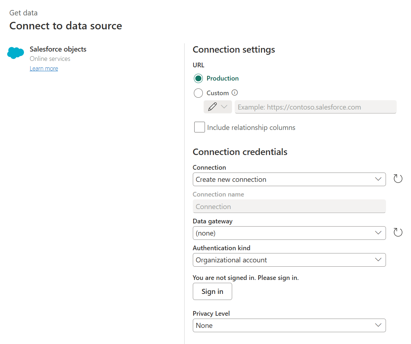Open the Connection dropdown
Image resolution: width=411 pixels, height=344 pixels.
[289, 179]
